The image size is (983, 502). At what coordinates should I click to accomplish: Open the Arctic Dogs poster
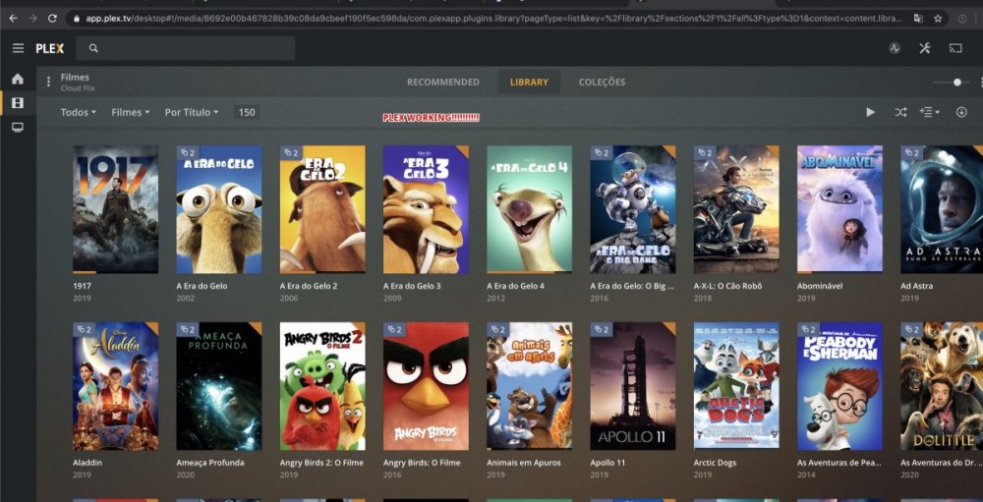736,386
